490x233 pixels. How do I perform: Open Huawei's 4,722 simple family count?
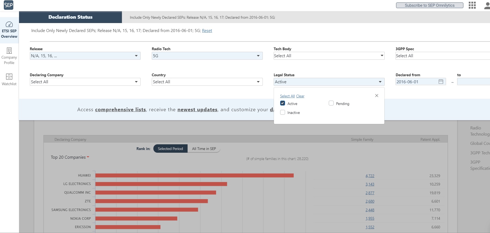pos(370,176)
